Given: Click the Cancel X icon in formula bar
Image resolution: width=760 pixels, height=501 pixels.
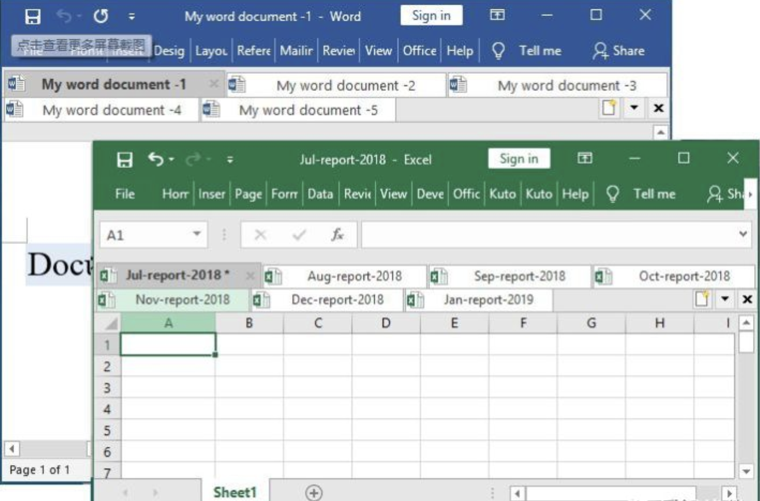Looking at the screenshot, I should (x=260, y=235).
